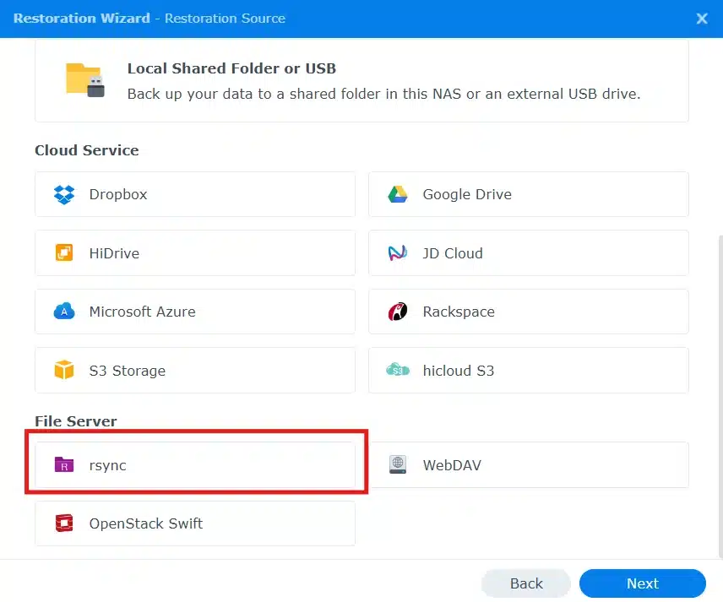Screen dimensions: 723x602
Task: Click the S3 Storage box icon
Action: (64, 371)
